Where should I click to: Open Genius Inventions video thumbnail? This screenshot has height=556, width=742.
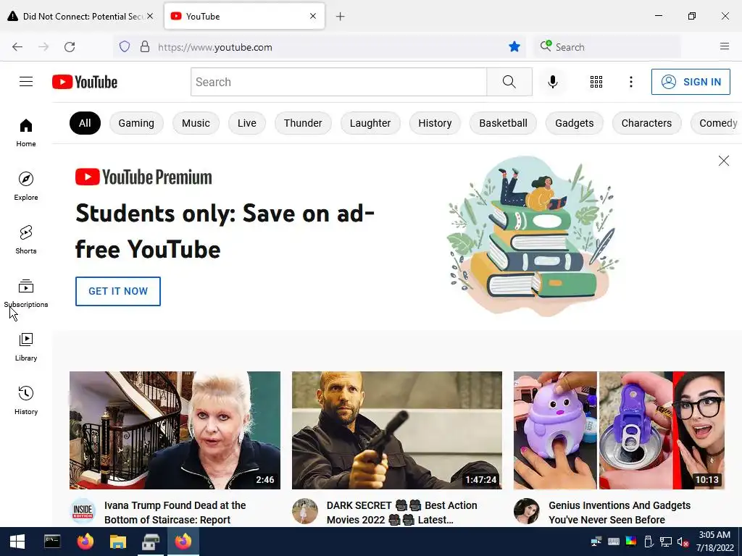[619, 430]
